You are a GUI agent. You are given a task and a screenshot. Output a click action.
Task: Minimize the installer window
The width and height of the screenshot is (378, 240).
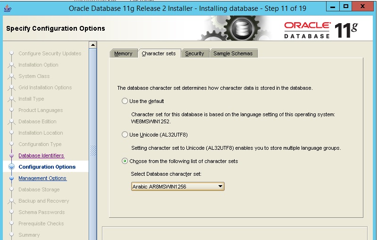332,7
